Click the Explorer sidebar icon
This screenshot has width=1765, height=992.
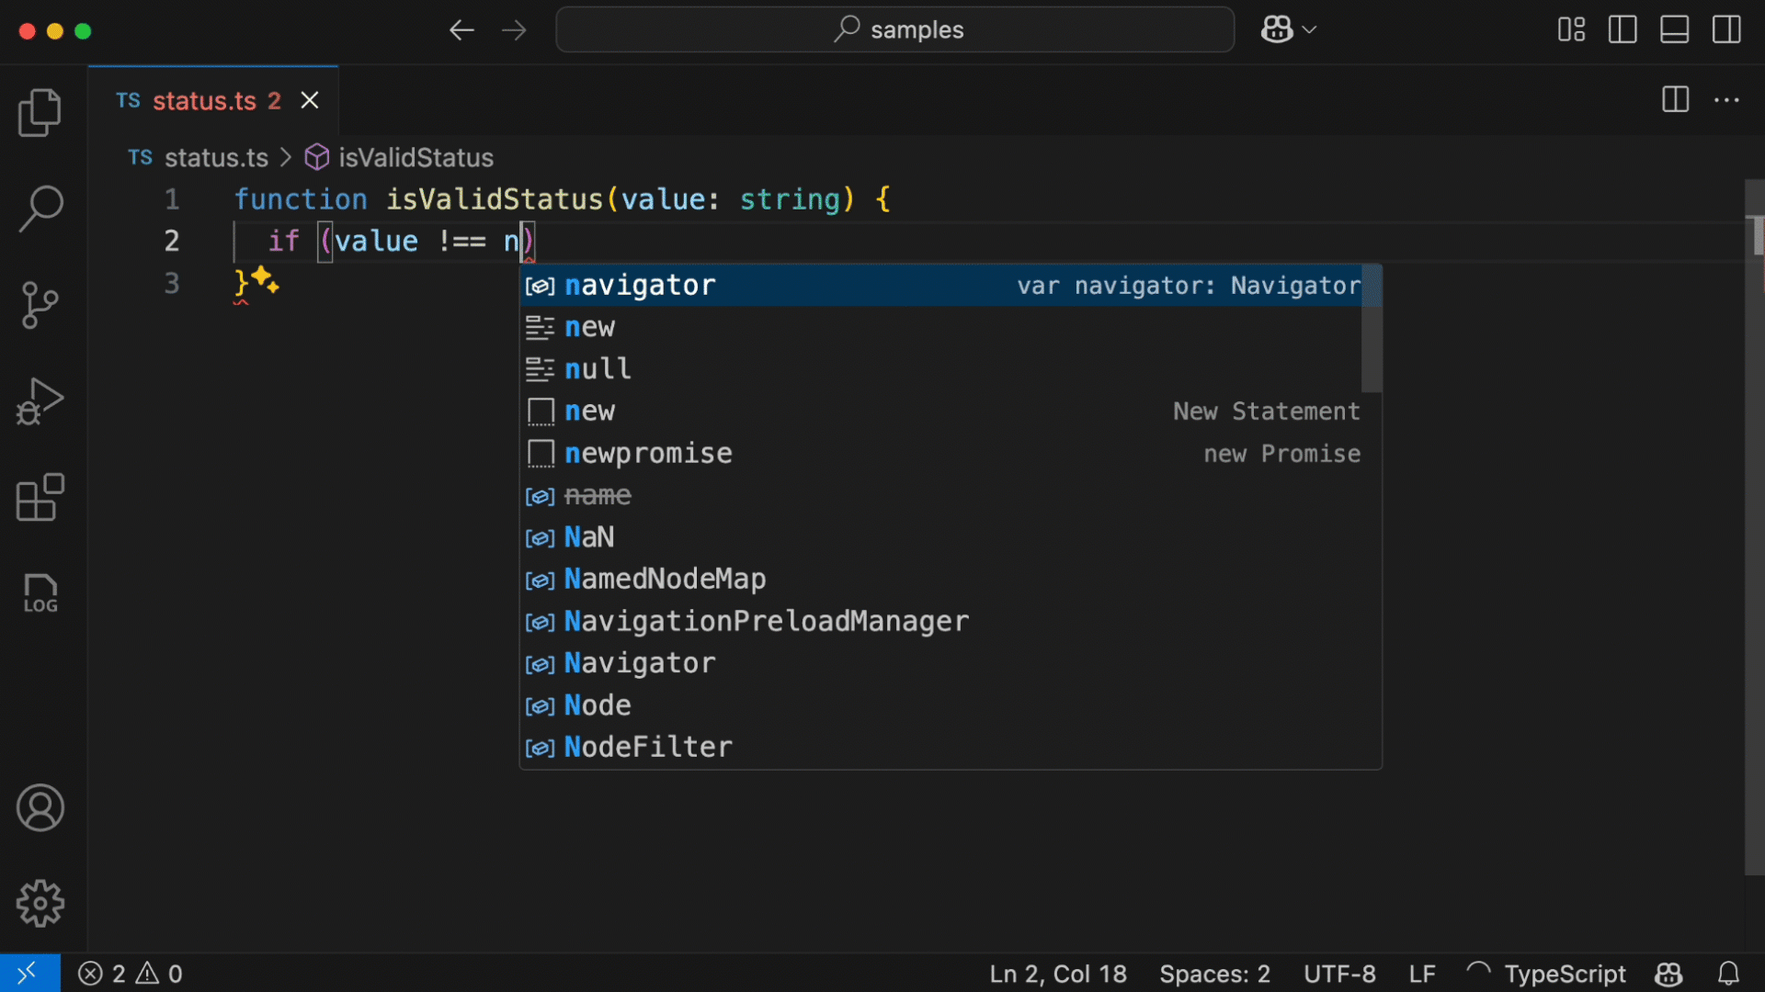41,111
